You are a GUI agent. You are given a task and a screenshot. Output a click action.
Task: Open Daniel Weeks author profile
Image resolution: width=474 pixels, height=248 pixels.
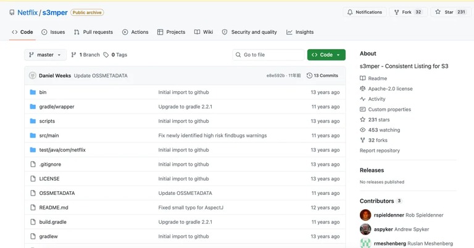pyautogui.click(x=55, y=75)
